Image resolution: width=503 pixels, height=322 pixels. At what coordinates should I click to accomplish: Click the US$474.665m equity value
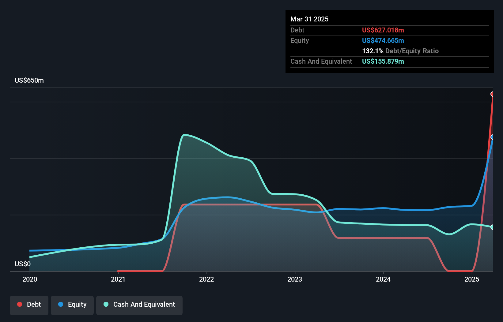pyautogui.click(x=383, y=40)
